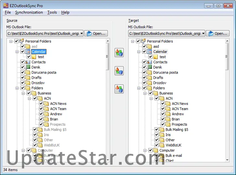Toggle the Target Andrew checkbox

tap(163, 114)
